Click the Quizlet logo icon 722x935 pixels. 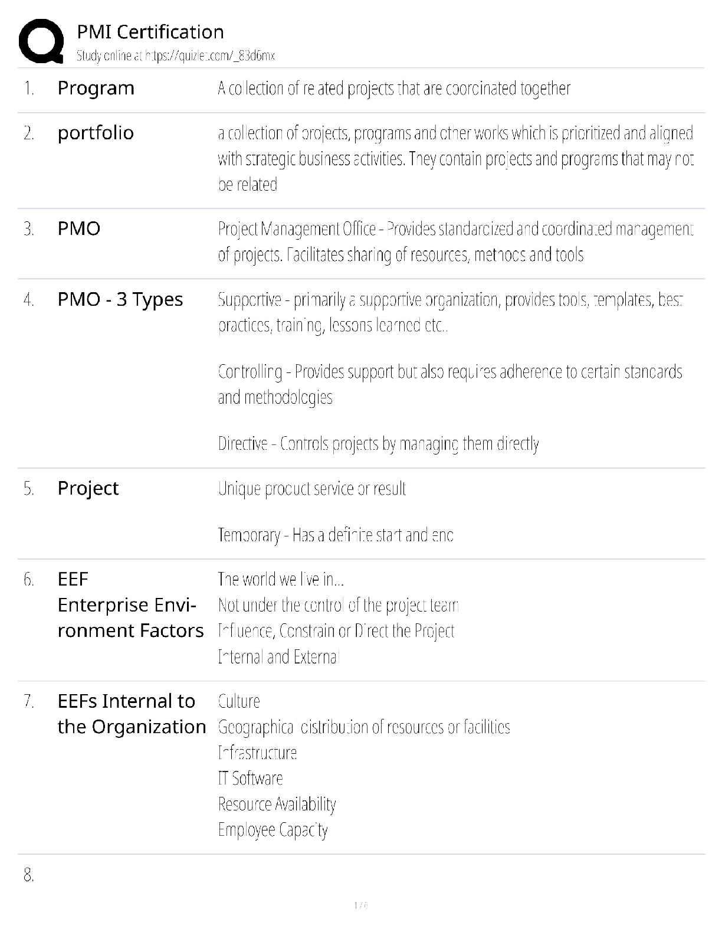coord(41,41)
